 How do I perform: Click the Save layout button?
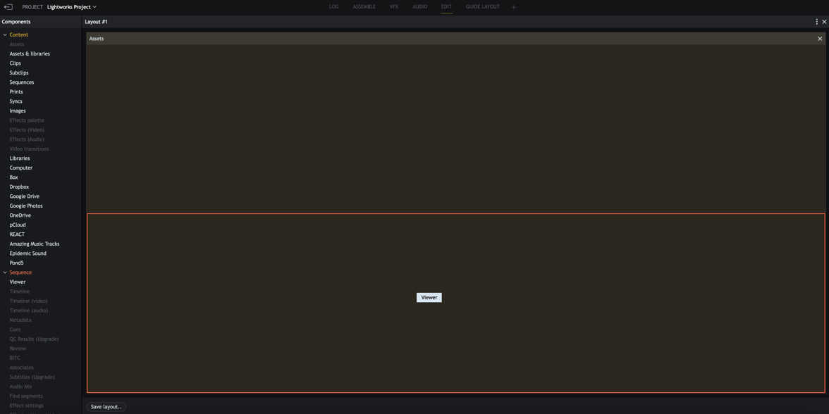[x=106, y=406]
